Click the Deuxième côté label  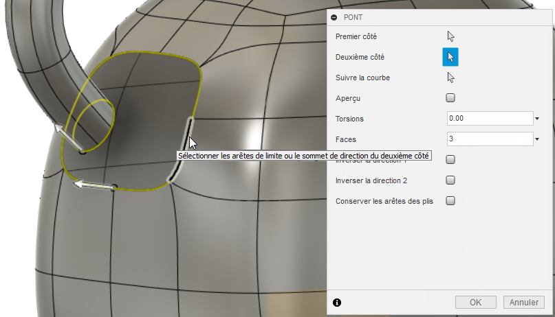360,57
